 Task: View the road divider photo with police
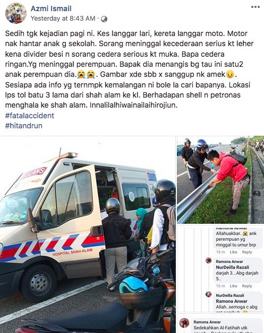[x=220, y=180]
